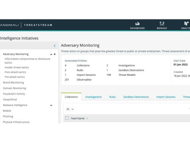Open Phishing initiative
This screenshot has height=143, width=190.
[x=8, y=116]
